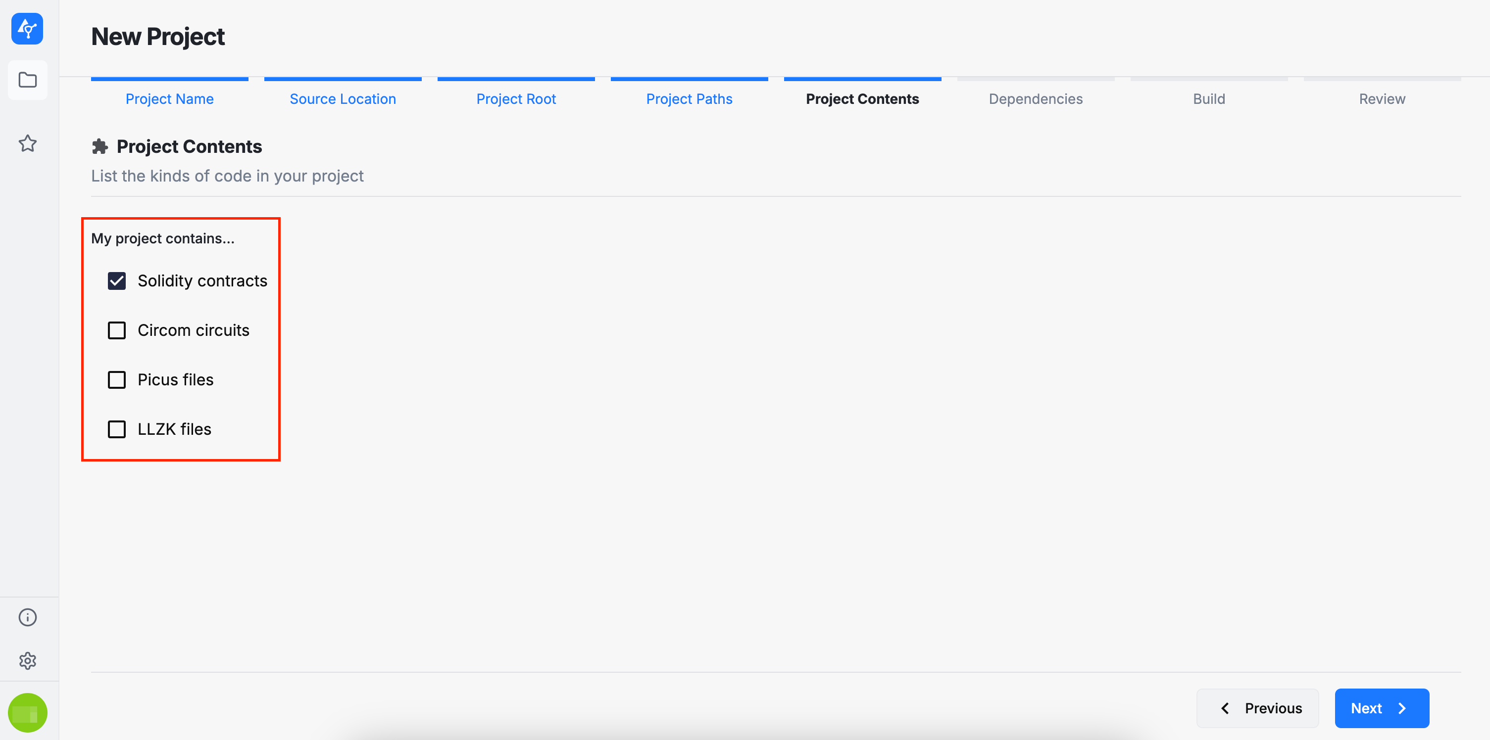Enable the Circom circuits checkbox
The height and width of the screenshot is (740, 1490).
(117, 330)
